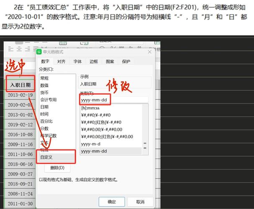The height and width of the screenshot is (209, 254).
Task: Select cell with date 2011-10-06
Action: pyautogui.click(x=20, y=154)
